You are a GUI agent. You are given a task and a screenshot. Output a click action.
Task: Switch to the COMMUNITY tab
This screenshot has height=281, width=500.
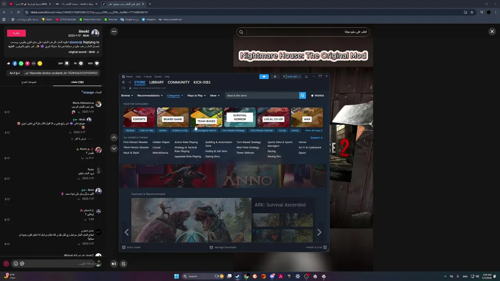[179, 82]
